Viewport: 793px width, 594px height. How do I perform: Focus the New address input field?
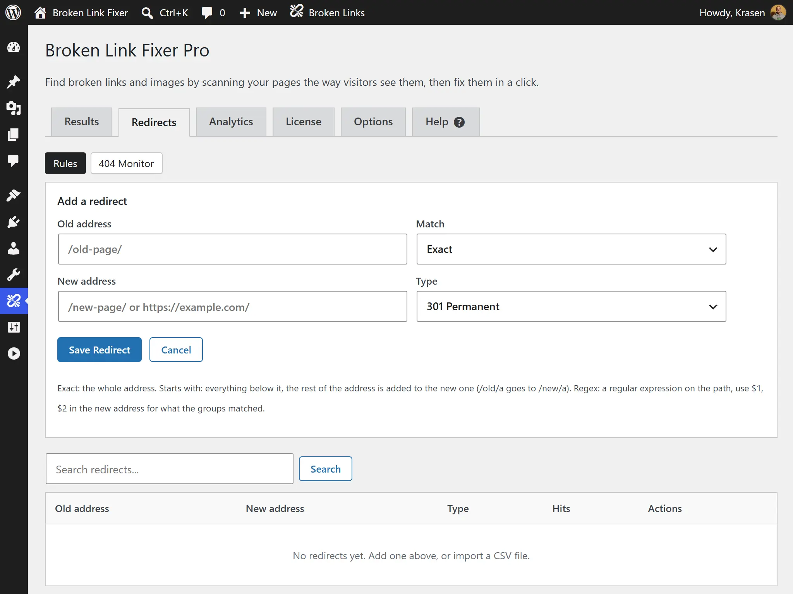click(233, 306)
